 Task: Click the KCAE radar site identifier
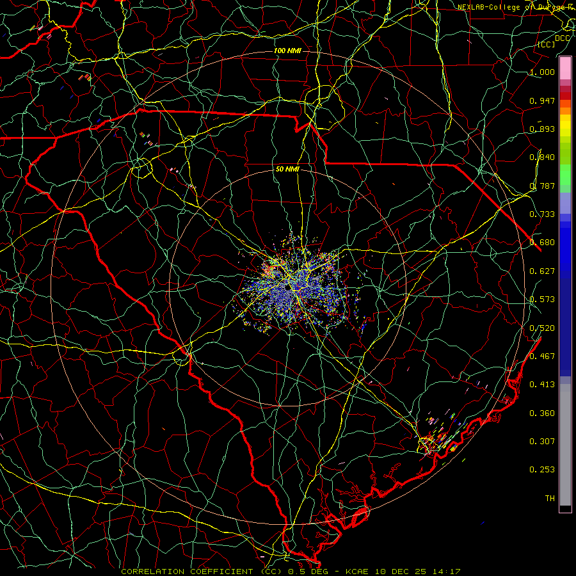click(x=357, y=572)
